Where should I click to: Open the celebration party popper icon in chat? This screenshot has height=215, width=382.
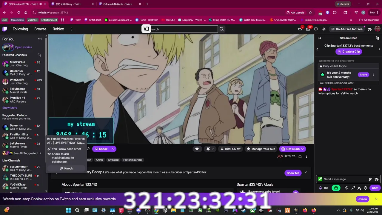(370, 179)
